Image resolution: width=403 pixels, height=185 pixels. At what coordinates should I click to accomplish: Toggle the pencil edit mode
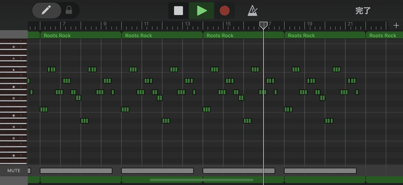point(46,11)
